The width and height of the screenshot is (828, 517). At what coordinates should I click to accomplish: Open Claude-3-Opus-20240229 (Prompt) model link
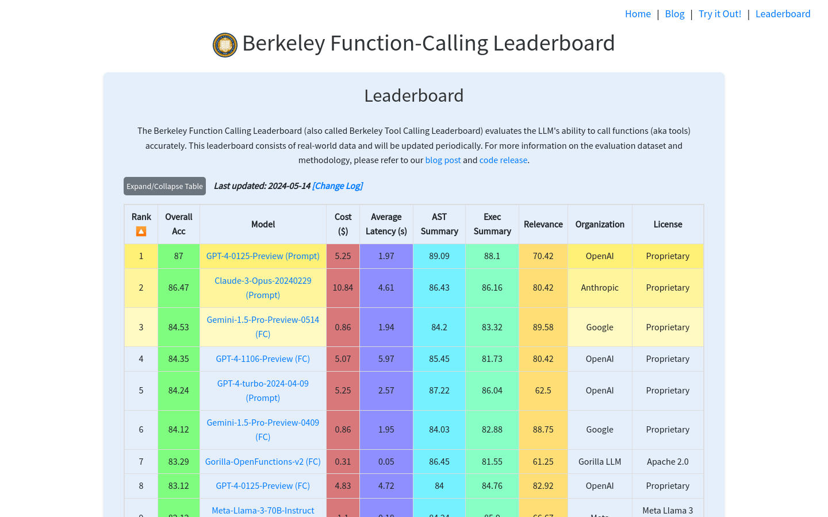tap(263, 287)
